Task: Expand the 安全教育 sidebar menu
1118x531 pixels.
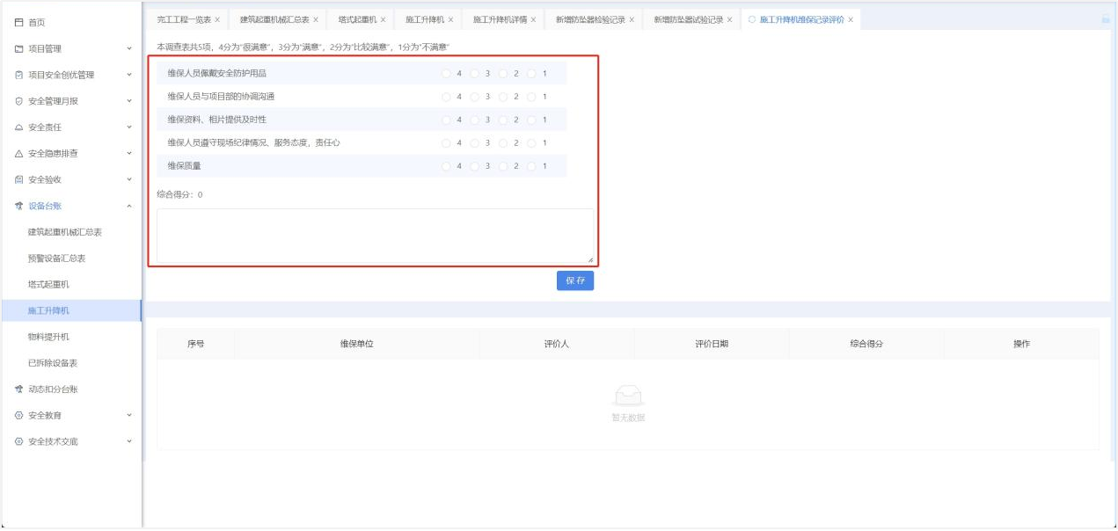Action: (129, 416)
